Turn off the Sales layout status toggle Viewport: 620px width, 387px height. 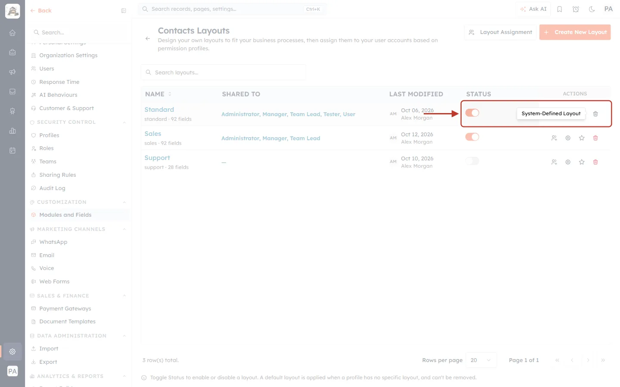472,137
